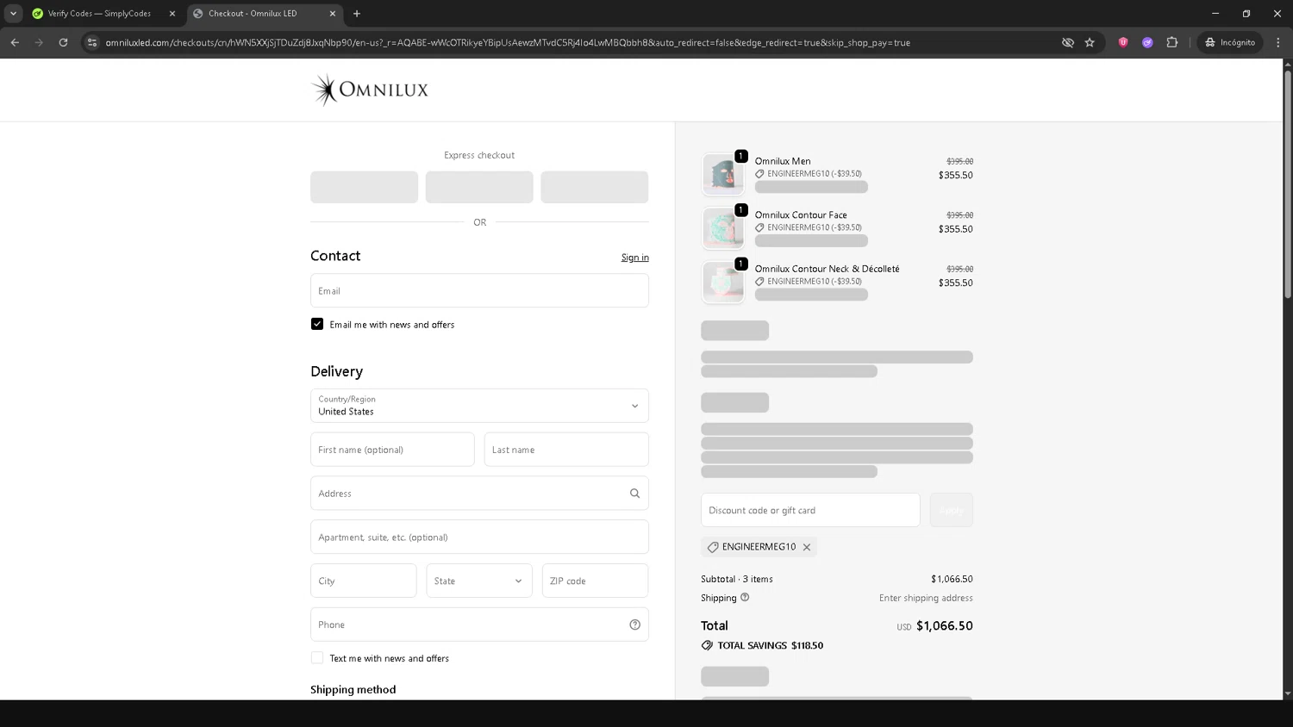Open the Country/Region dropdown
Image resolution: width=1293 pixels, height=727 pixels.
479,406
